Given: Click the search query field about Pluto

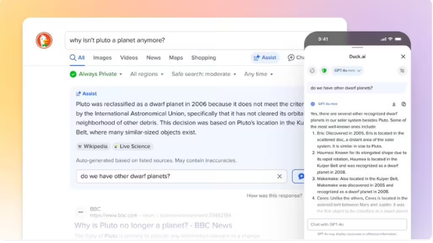Looking at the screenshot, I should pos(184,40).
